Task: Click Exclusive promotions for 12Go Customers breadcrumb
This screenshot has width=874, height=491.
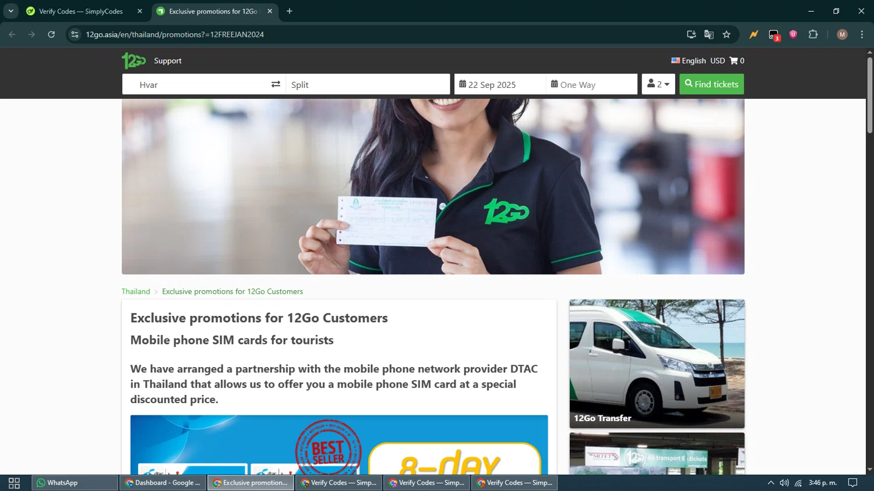Action: tap(232, 291)
